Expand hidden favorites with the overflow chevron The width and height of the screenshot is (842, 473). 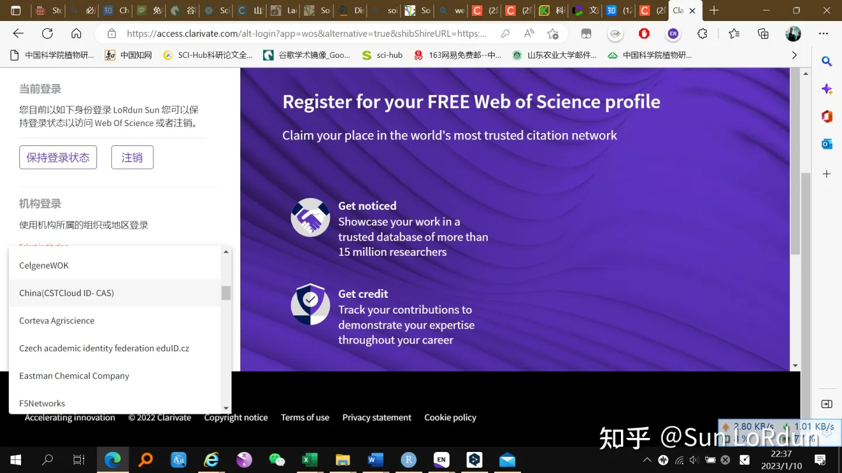pyautogui.click(x=794, y=54)
